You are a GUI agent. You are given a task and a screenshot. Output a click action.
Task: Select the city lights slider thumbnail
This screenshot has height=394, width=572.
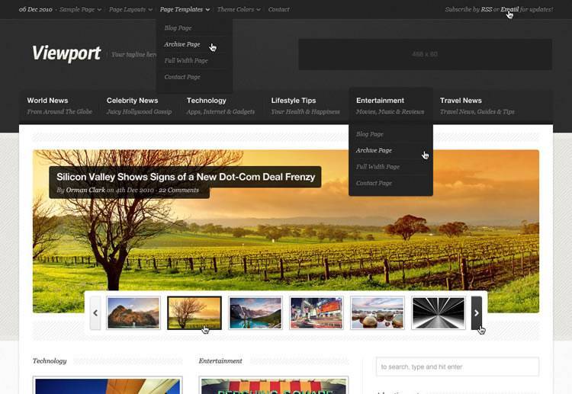pyautogui.click(x=317, y=313)
